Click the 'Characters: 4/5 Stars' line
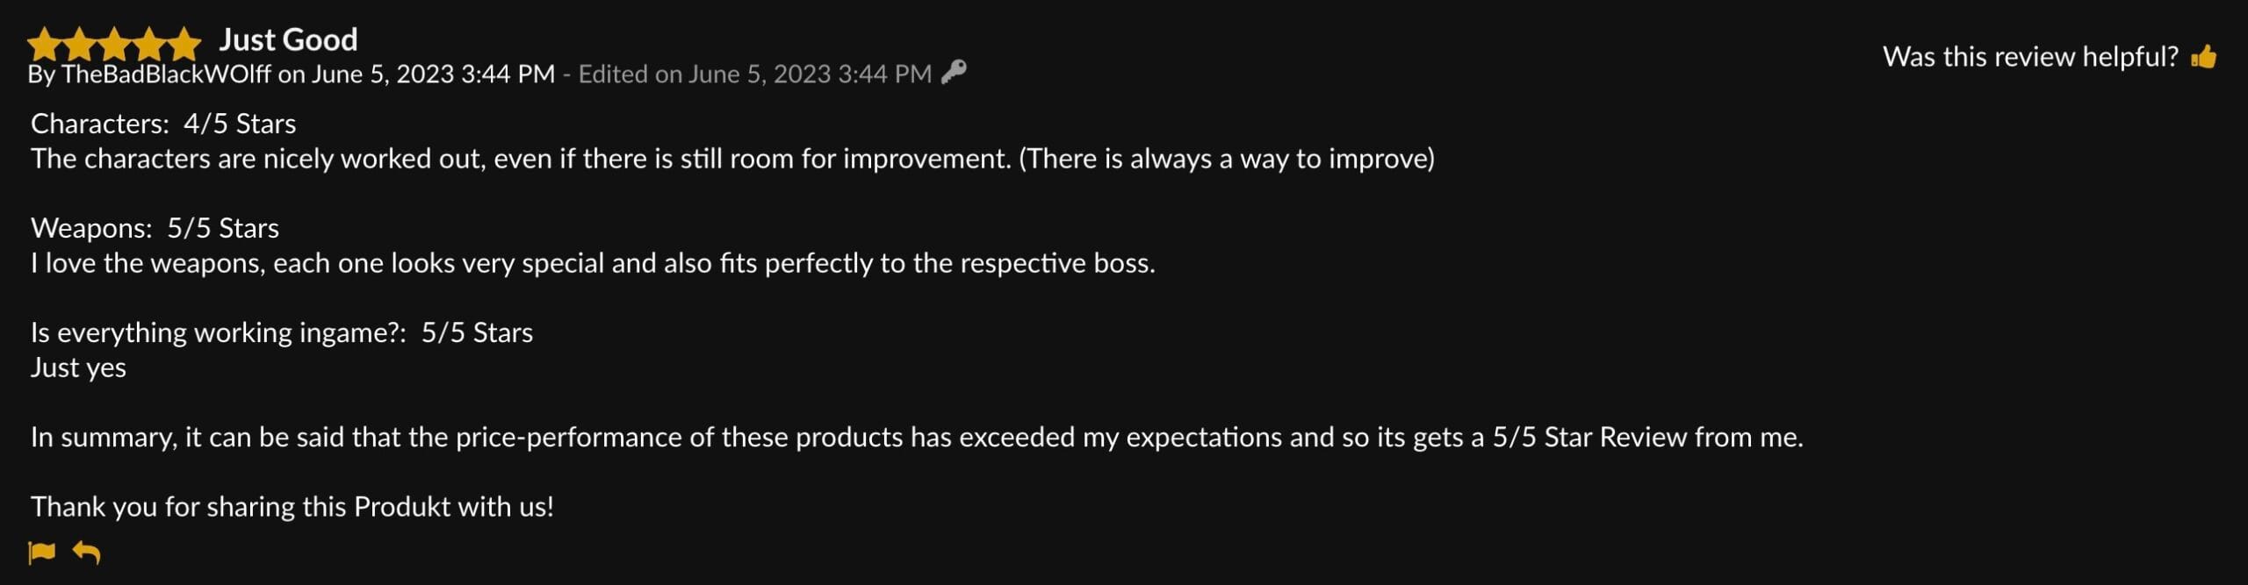The height and width of the screenshot is (585, 2248). point(164,124)
